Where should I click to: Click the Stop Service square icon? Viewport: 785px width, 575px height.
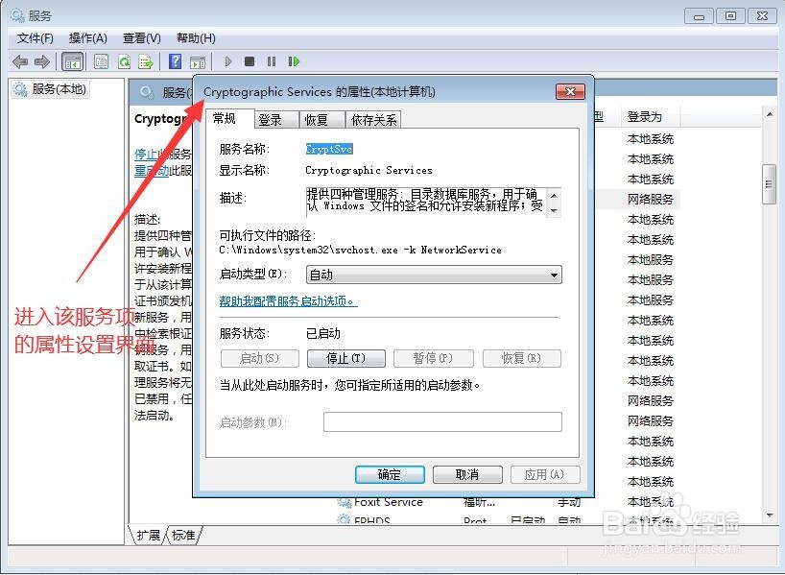pos(249,61)
